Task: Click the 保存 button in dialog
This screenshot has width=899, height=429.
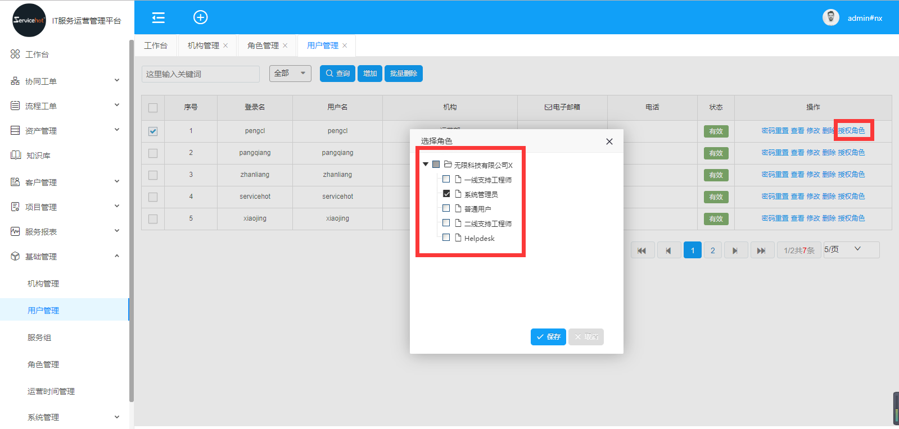Action: tap(548, 337)
